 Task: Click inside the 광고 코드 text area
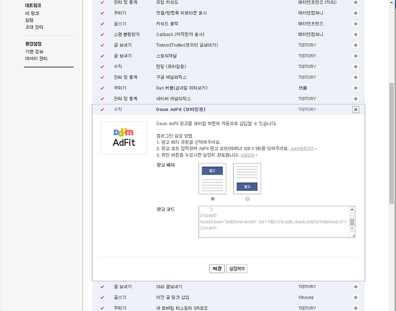coord(274,222)
